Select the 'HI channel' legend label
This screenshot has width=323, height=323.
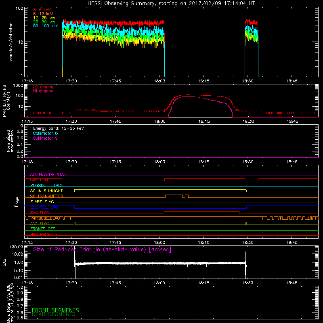(x=44, y=91)
